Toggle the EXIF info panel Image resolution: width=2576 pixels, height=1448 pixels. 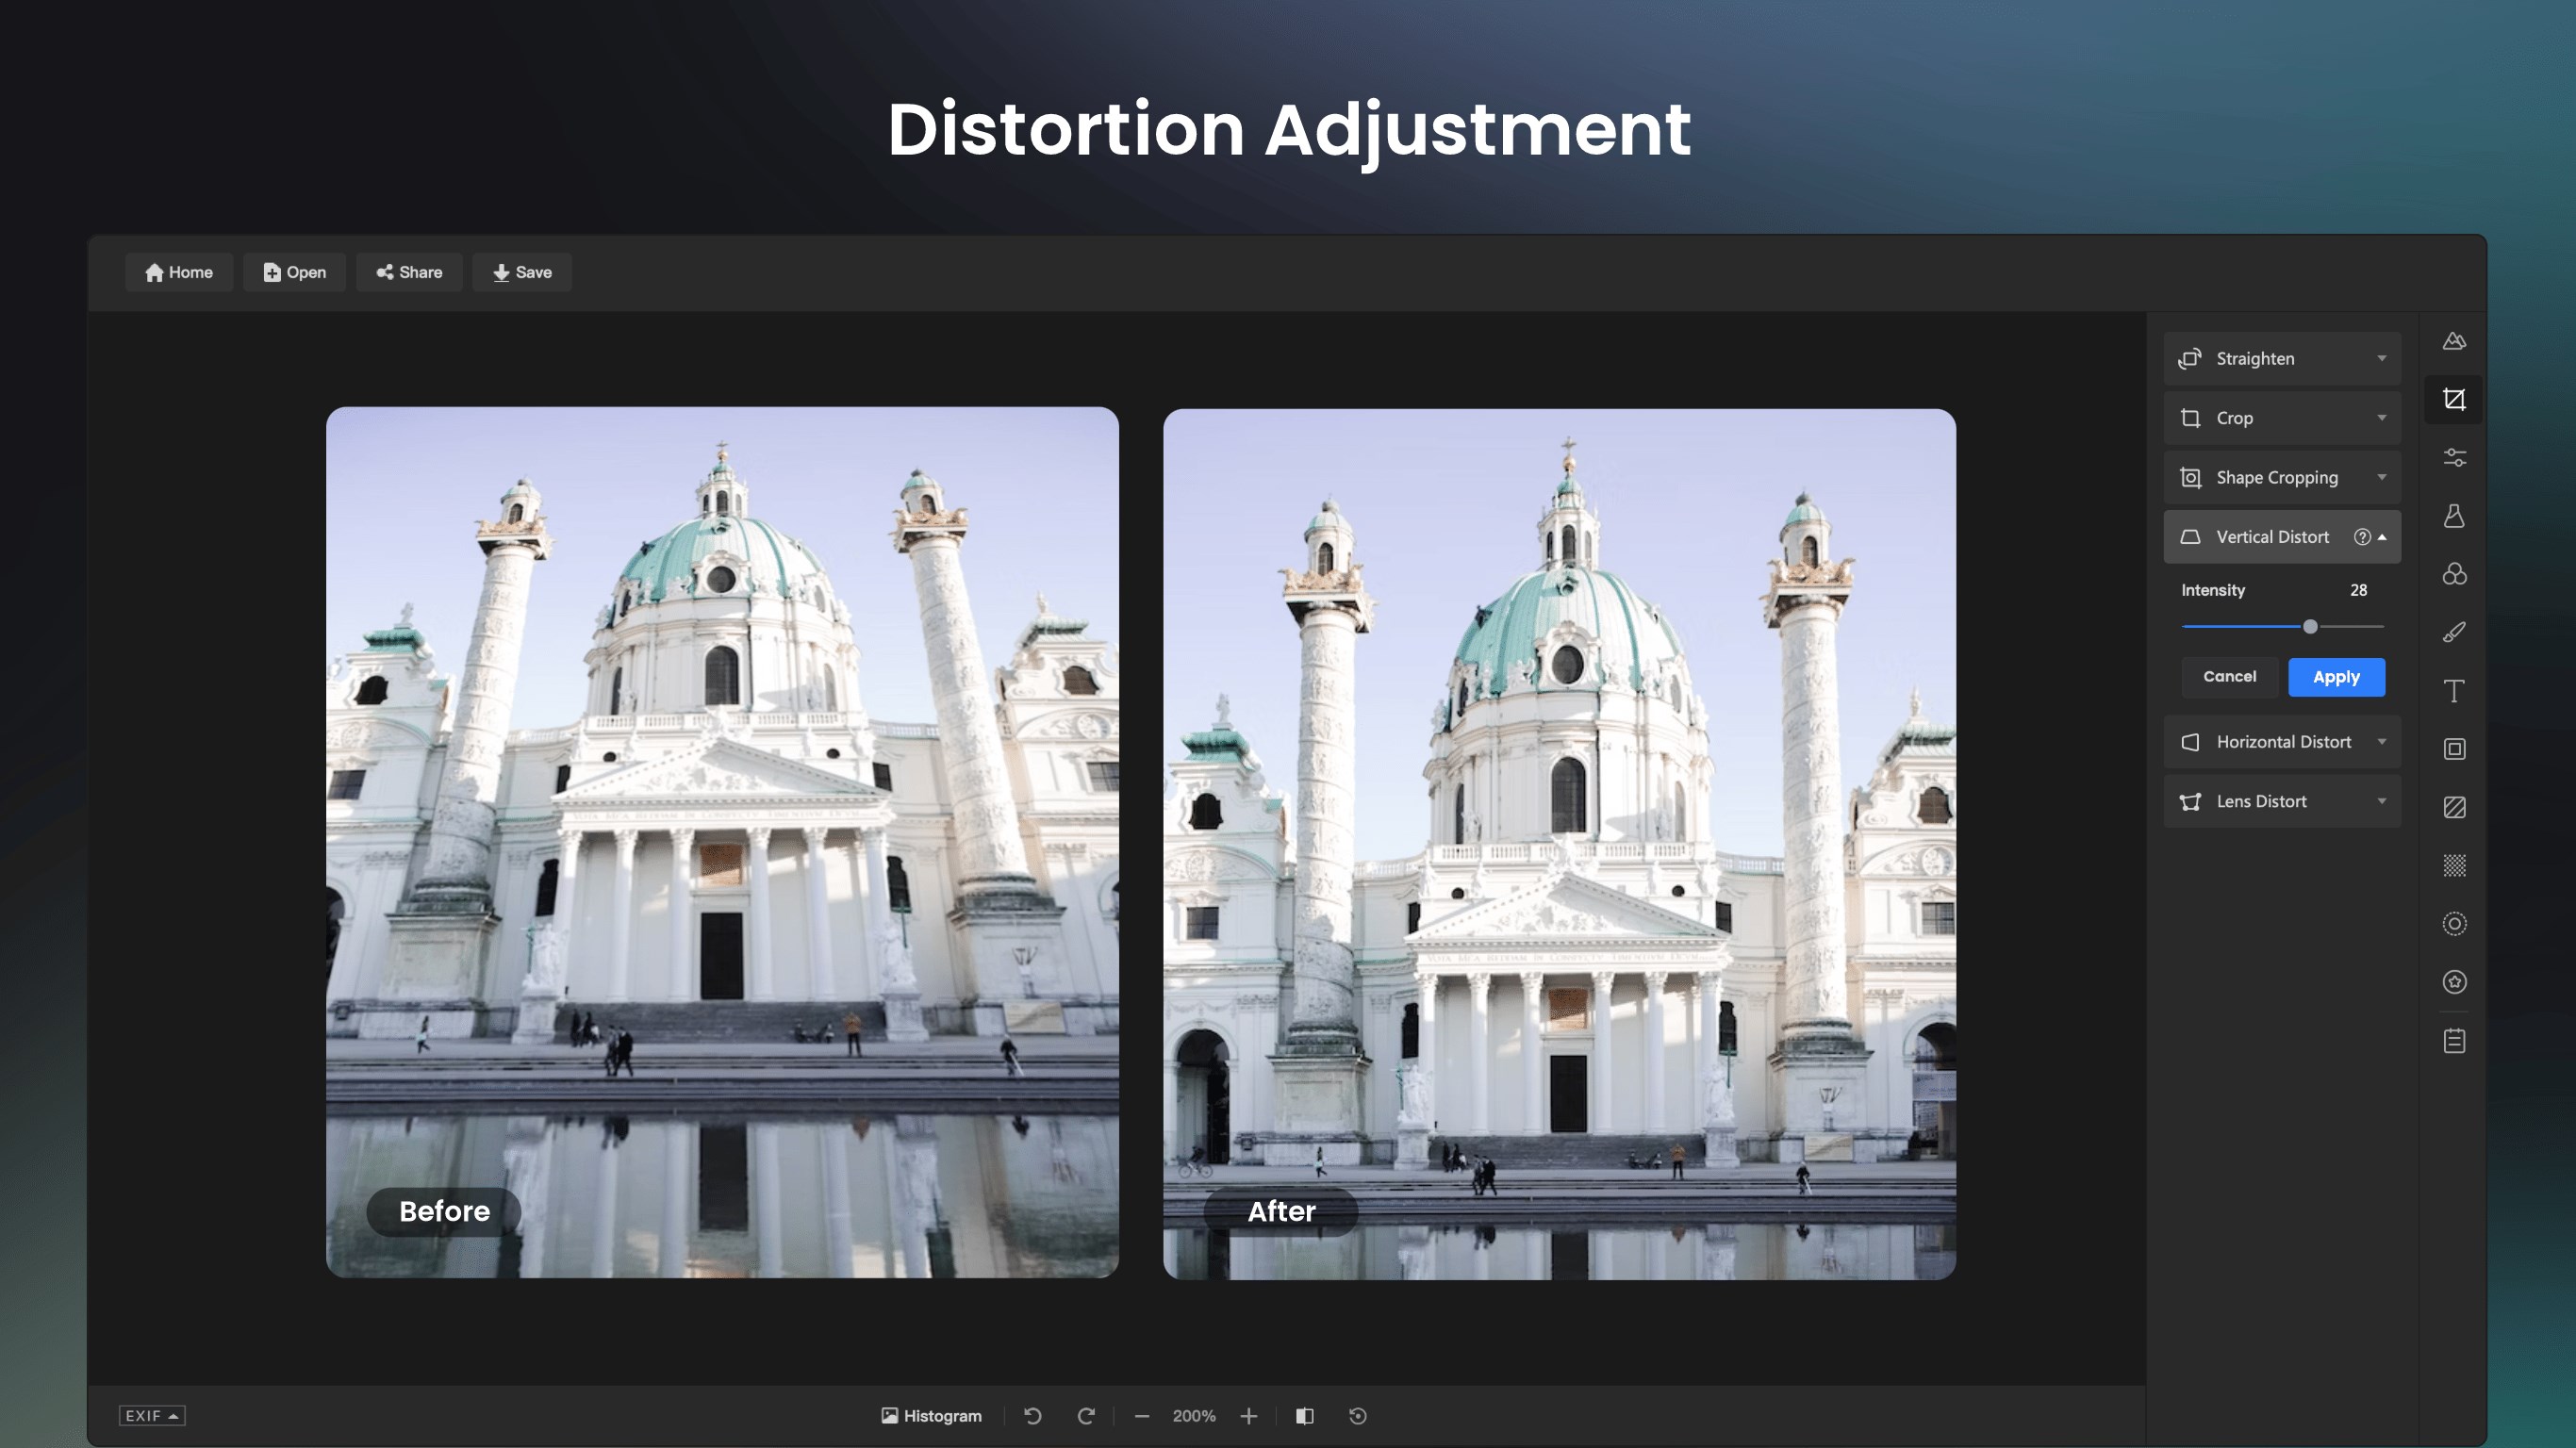click(x=152, y=1416)
